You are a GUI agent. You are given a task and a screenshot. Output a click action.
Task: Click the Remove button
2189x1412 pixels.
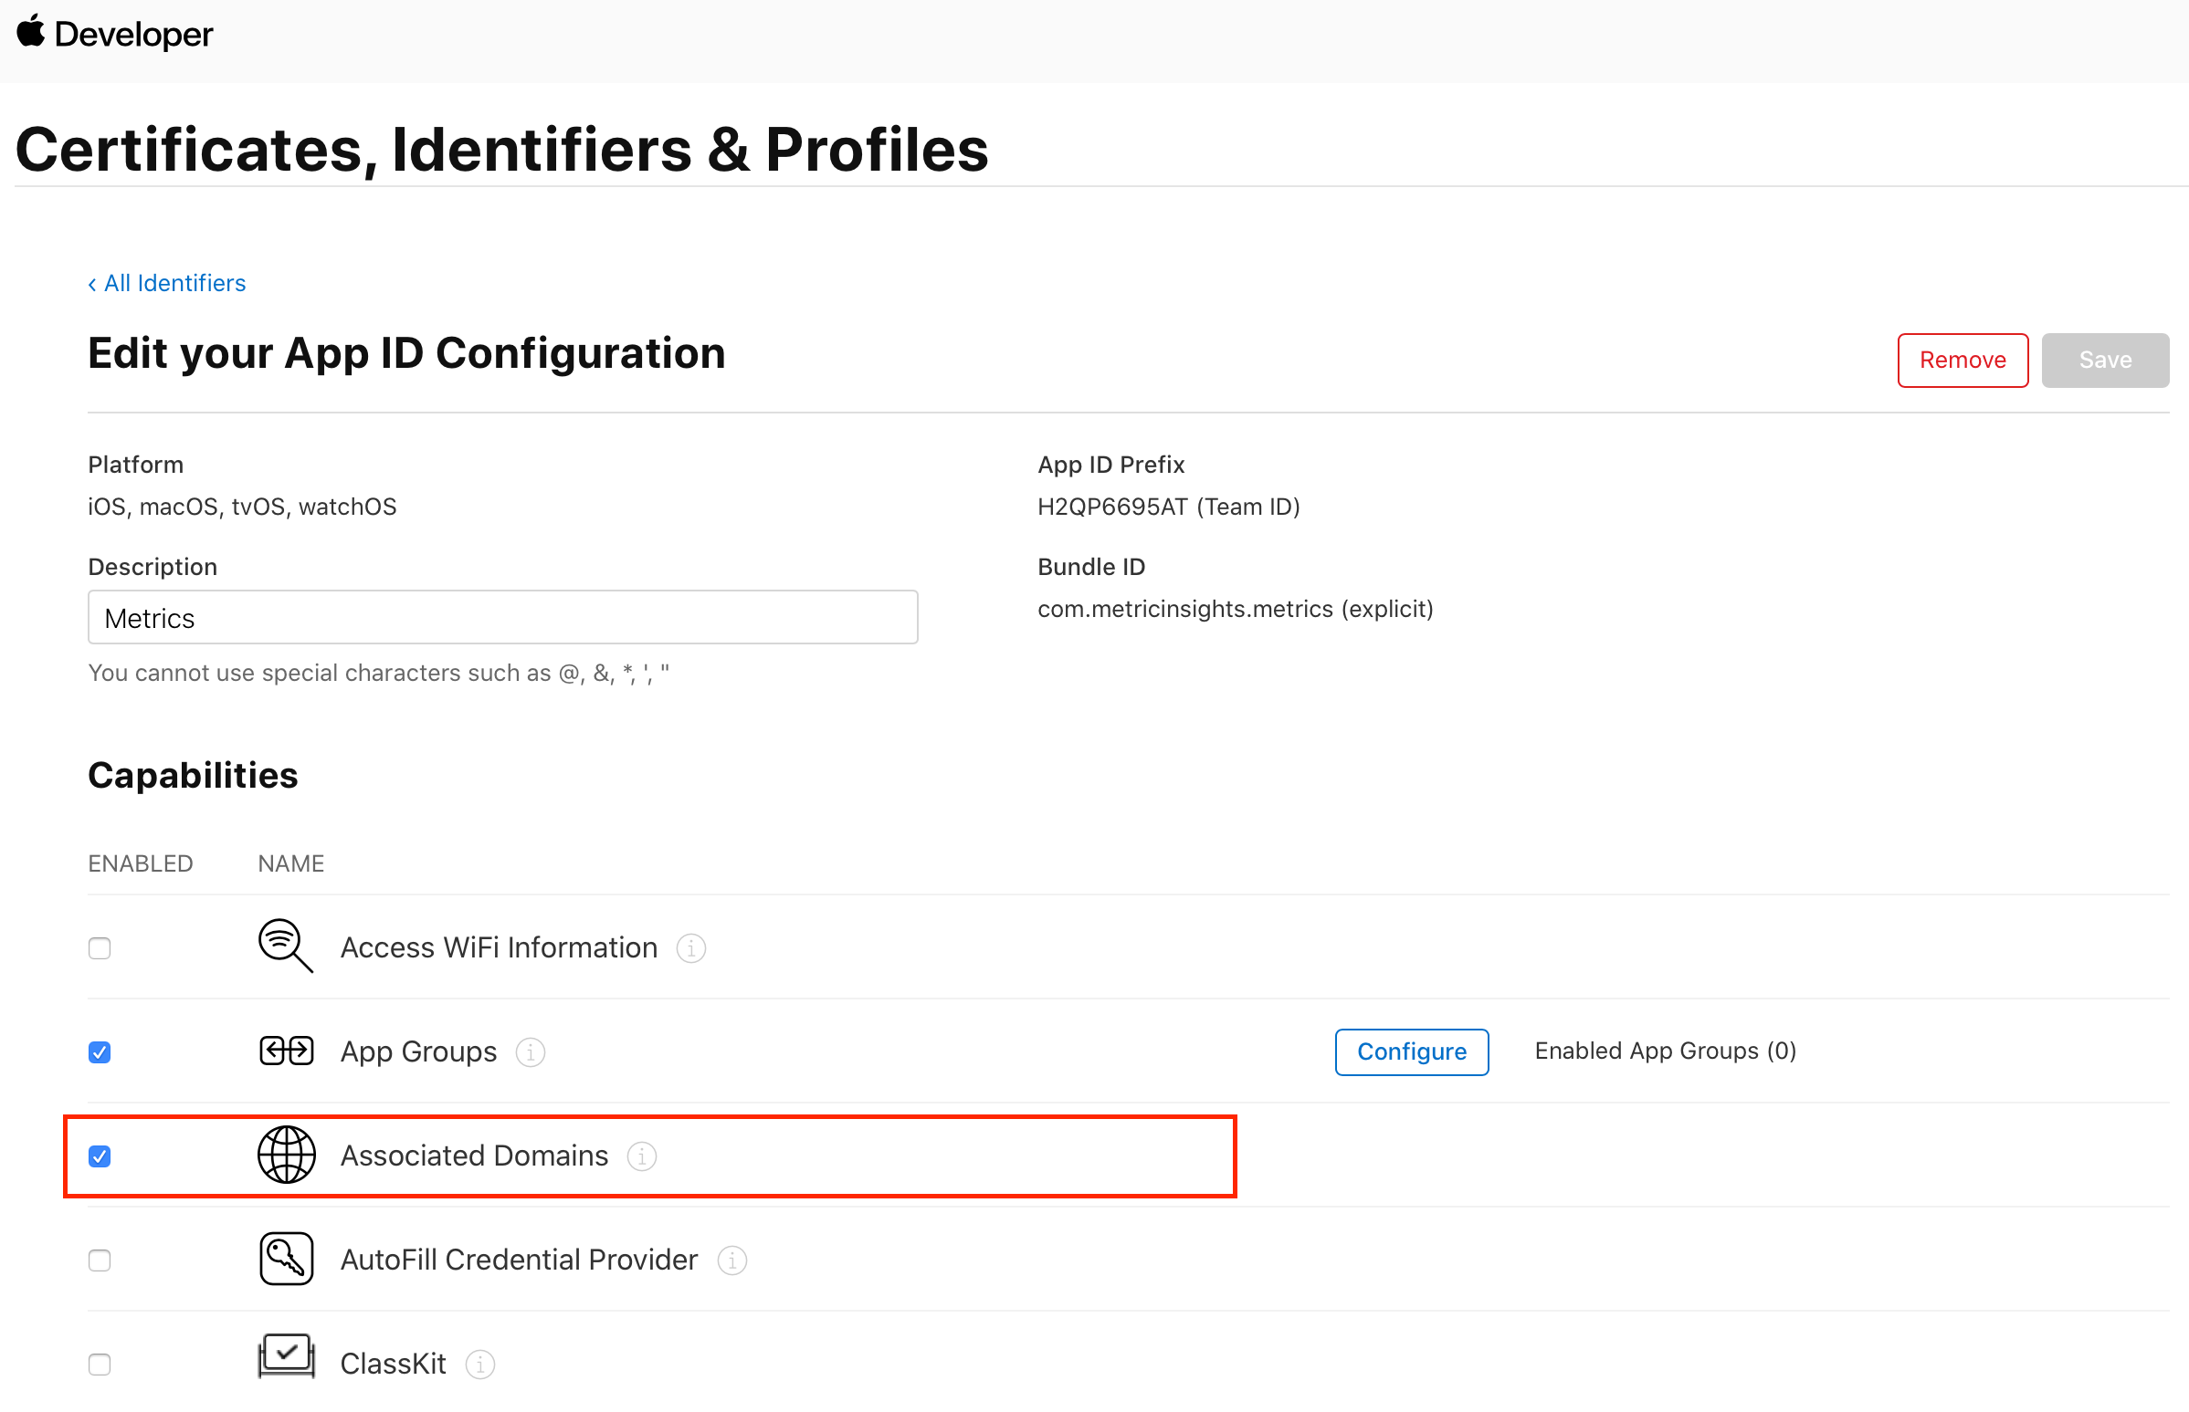point(1963,361)
